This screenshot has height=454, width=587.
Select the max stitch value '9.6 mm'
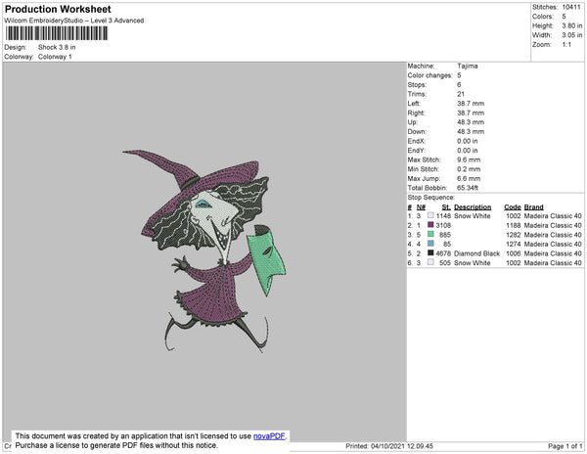(469, 159)
